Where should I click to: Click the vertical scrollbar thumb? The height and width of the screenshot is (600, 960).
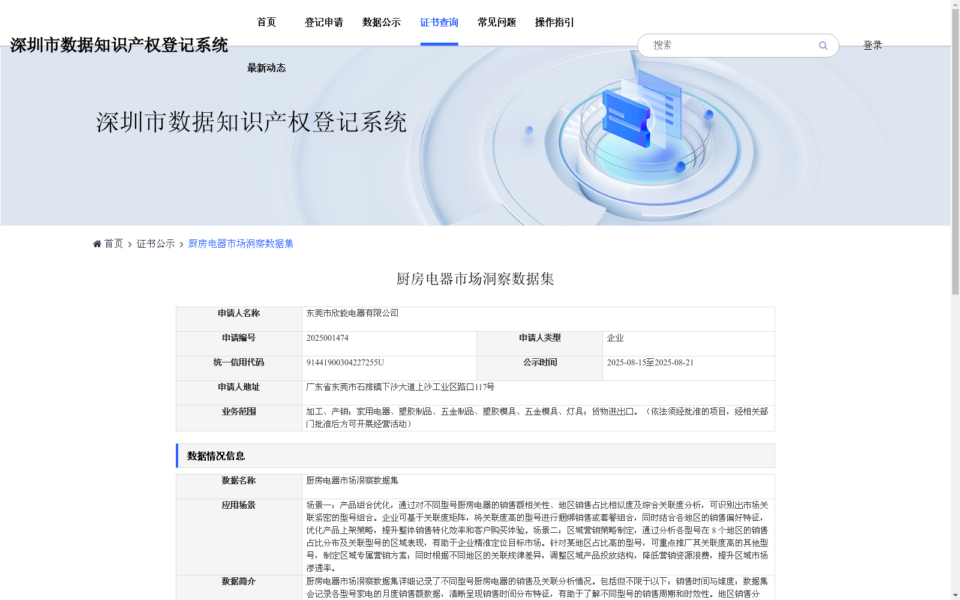(x=955, y=151)
